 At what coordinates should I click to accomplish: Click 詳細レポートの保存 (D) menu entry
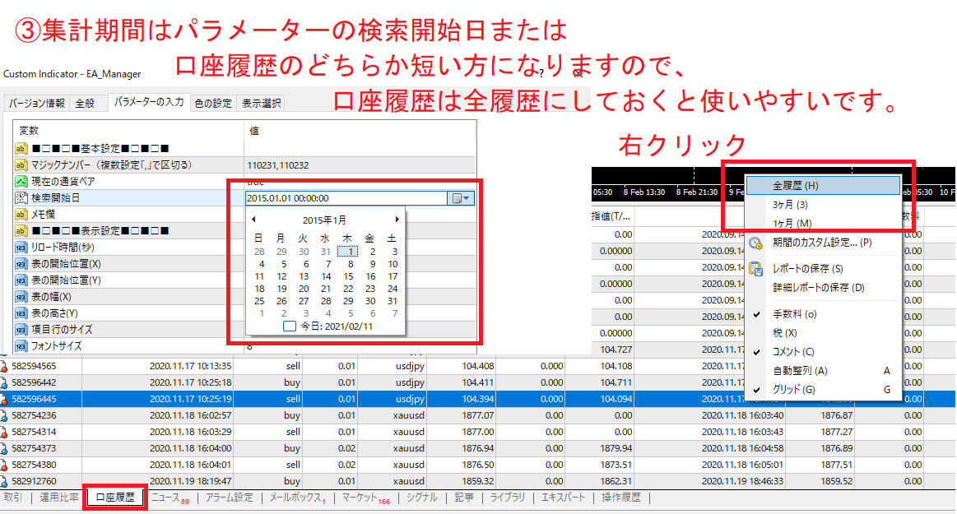click(x=824, y=287)
